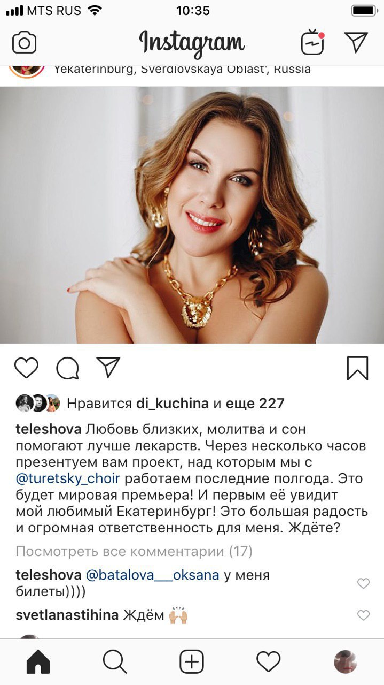Like the teleshova reply comment
Screen dimensions: 384x685
[x=363, y=583]
